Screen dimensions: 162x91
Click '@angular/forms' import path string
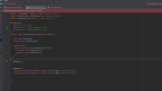pyautogui.click(x=53, y=16)
